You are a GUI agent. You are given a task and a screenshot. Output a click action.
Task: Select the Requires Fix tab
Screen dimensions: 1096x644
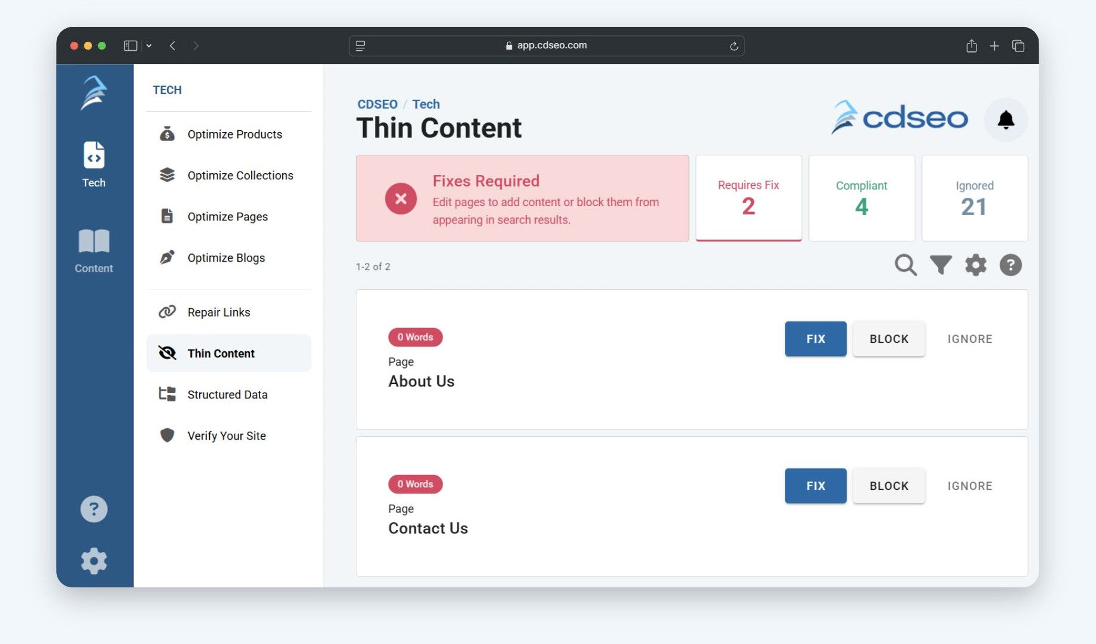748,198
